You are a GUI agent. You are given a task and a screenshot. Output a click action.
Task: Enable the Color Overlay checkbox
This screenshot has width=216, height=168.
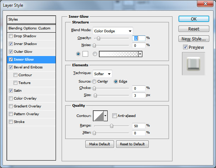point(11,98)
